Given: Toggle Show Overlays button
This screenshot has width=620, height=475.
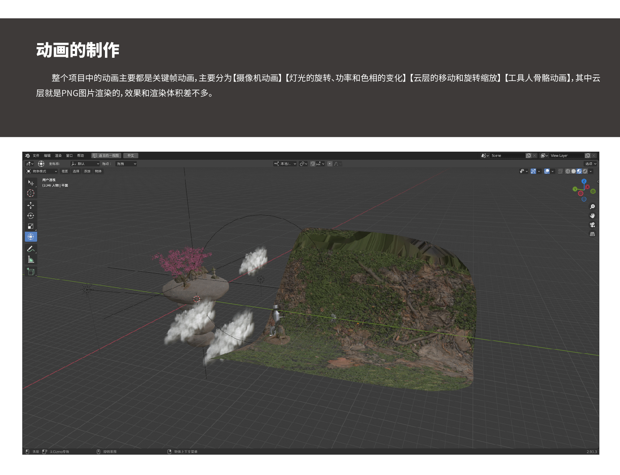Looking at the screenshot, I should click(x=547, y=171).
